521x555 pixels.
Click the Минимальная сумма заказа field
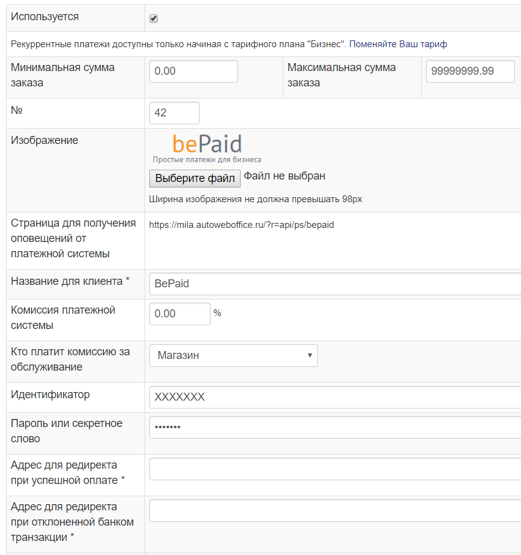pyautogui.click(x=193, y=71)
